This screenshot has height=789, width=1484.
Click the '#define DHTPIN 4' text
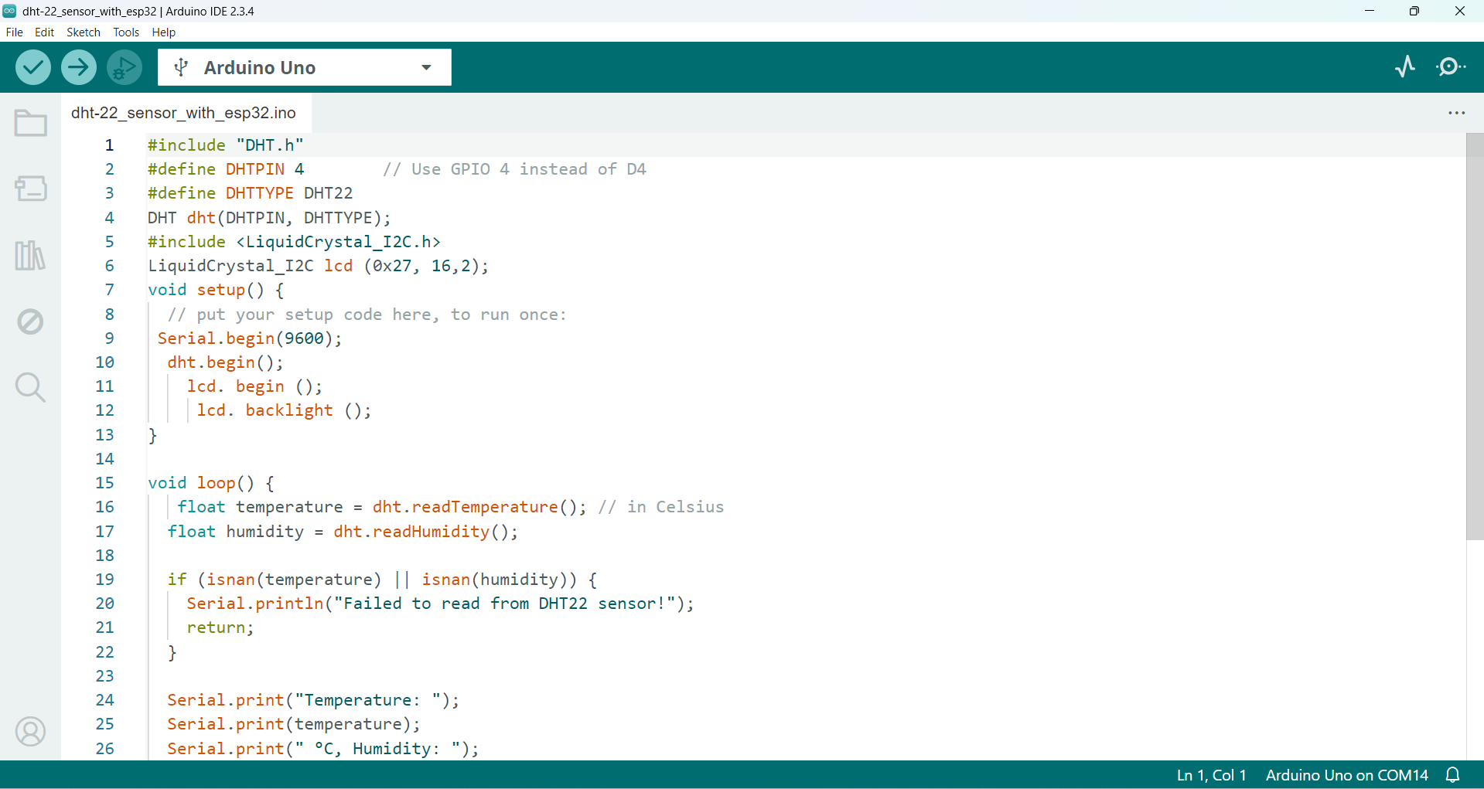click(226, 169)
